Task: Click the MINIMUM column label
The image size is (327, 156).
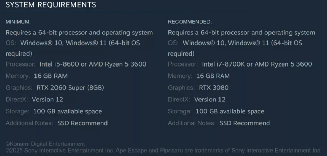Action: pyautogui.click(x=18, y=22)
